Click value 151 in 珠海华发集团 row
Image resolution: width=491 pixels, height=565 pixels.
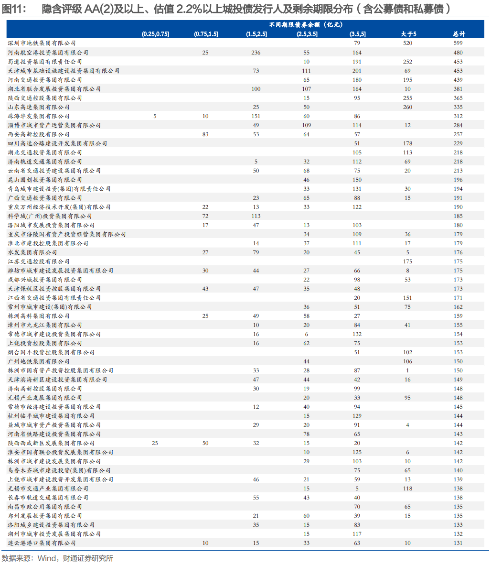pyautogui.click(x=256, y=116)
